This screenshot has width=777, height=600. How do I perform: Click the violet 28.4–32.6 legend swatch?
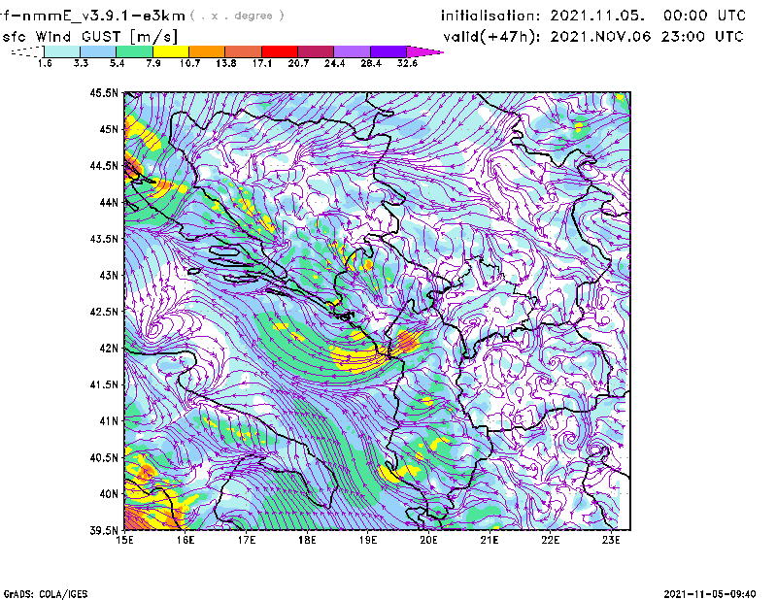click(x=388, y=51)
